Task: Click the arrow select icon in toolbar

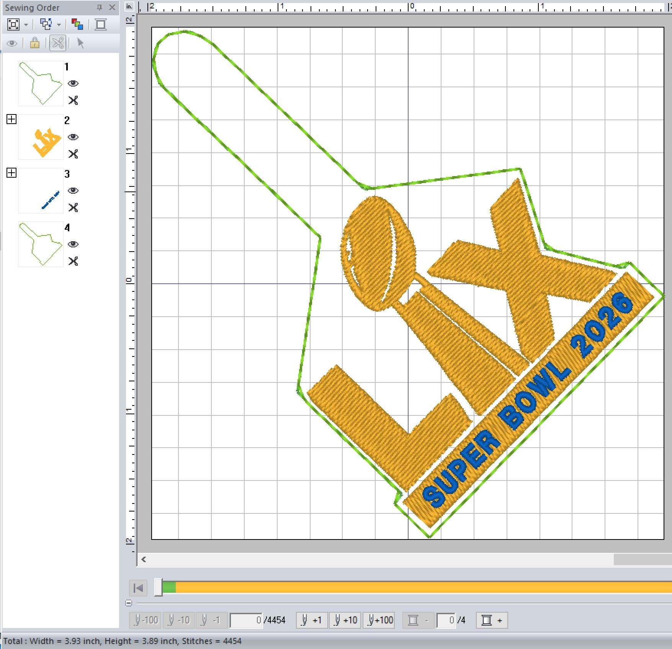Action: (x=80, y=43)
